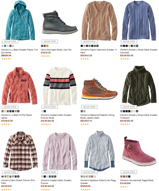159x191 pixels.
Task: Open Quick View for Coastal Cotton Stripe Sweater
Action: (x=50, y=107)
